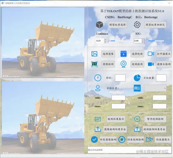This screenshot has height=158, width=173.
Task: Click the 结束摄像头 button
Action: [x=163, y=140]
